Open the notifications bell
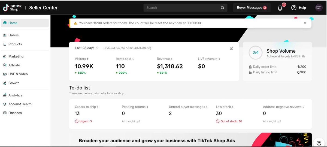This screenshot has height=147, width=327. 280,8
